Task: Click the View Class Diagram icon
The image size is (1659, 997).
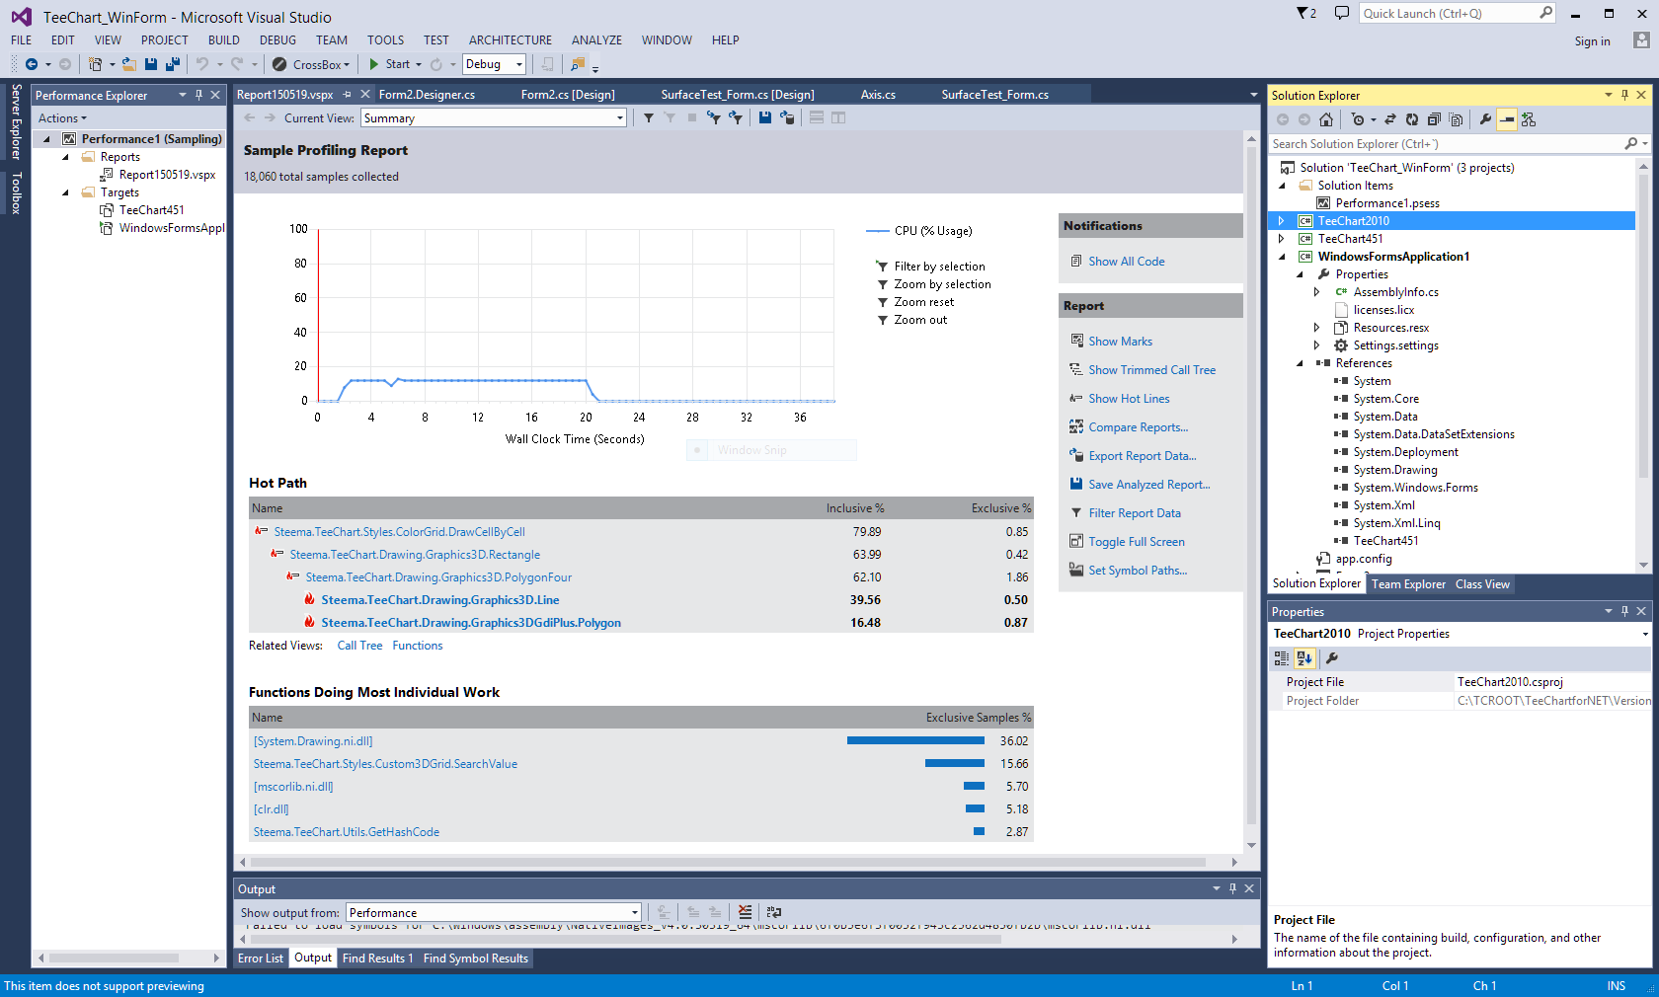Action: [x=1529, y=119]
